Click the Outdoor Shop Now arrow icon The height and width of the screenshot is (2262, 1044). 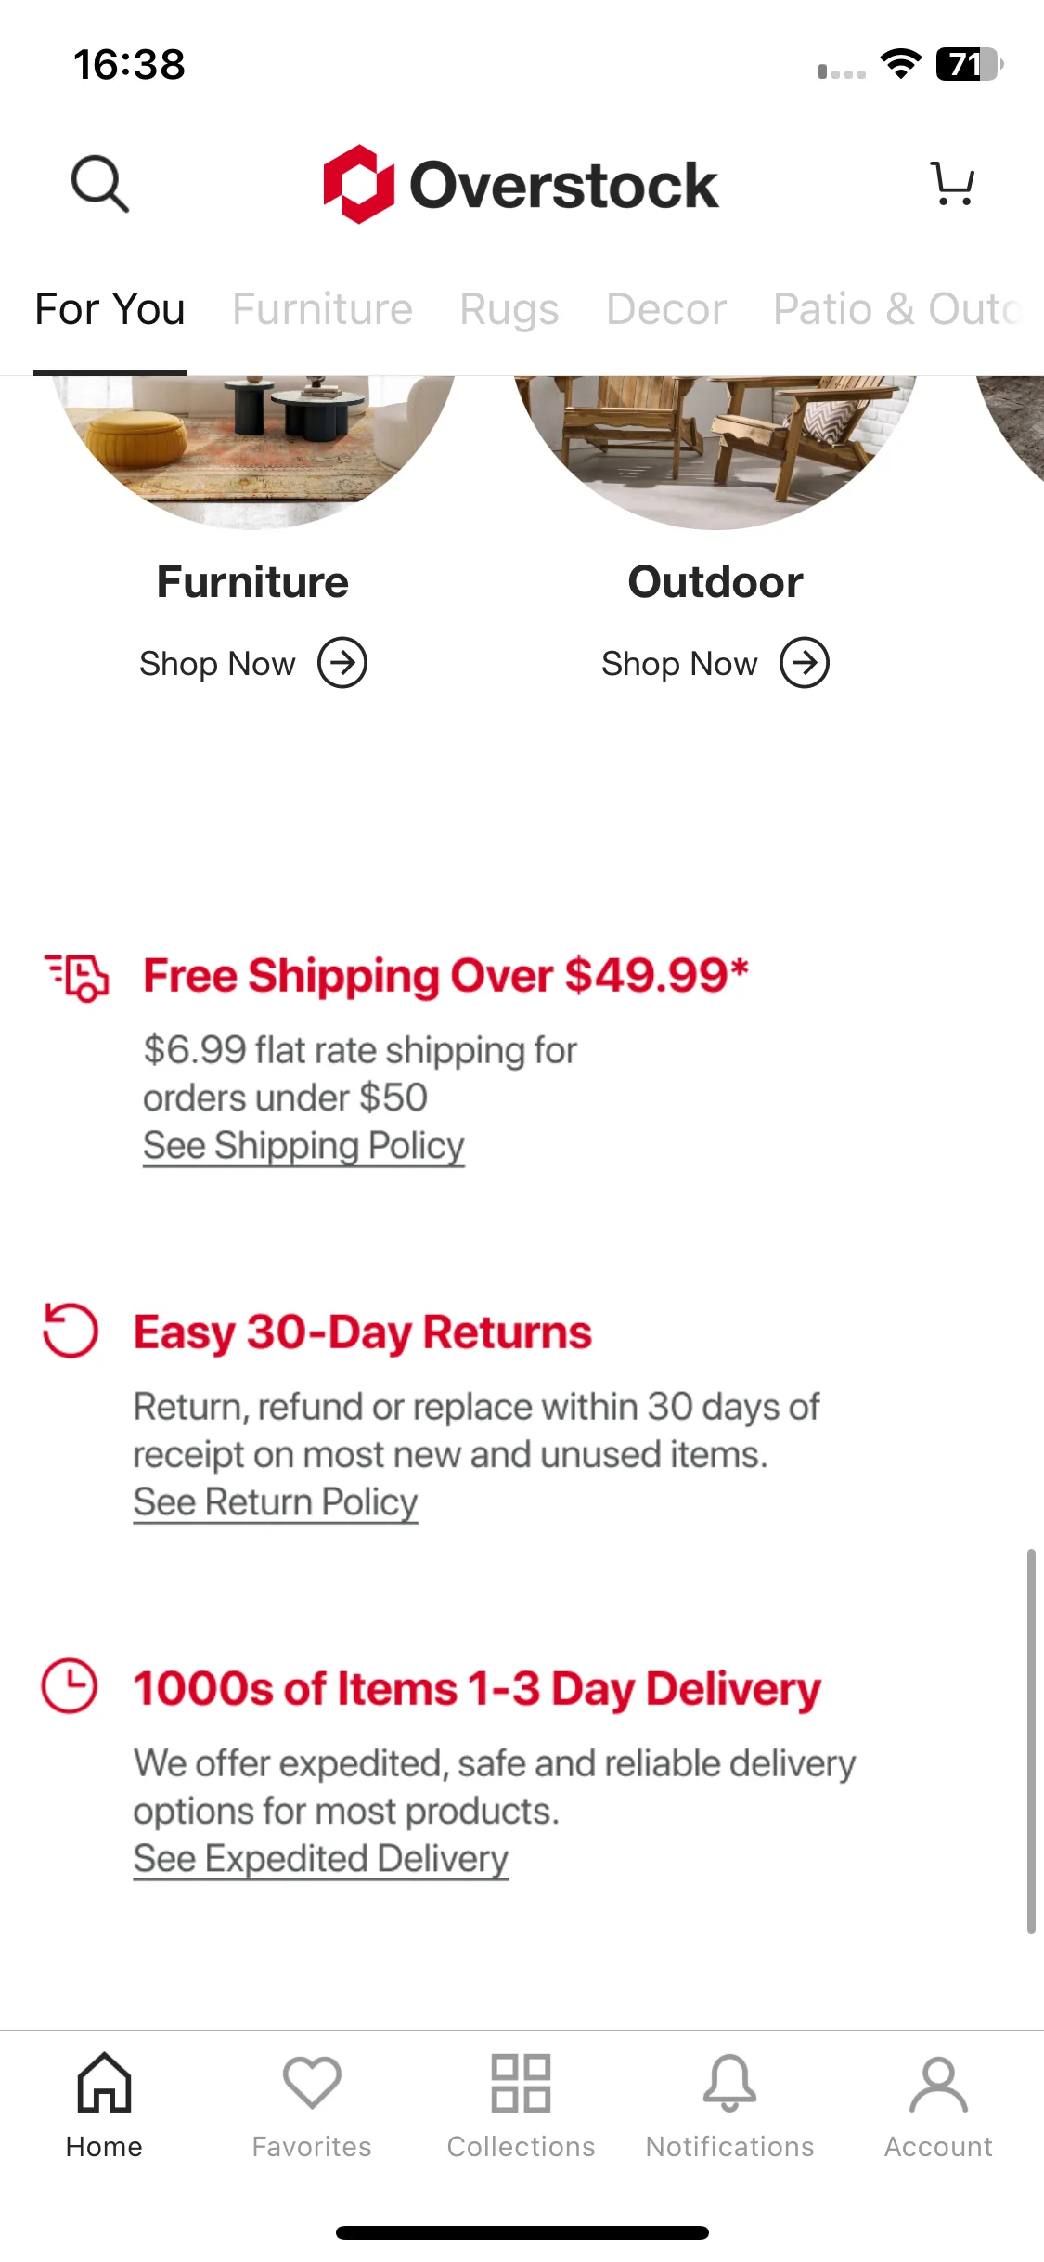point(805,663)
